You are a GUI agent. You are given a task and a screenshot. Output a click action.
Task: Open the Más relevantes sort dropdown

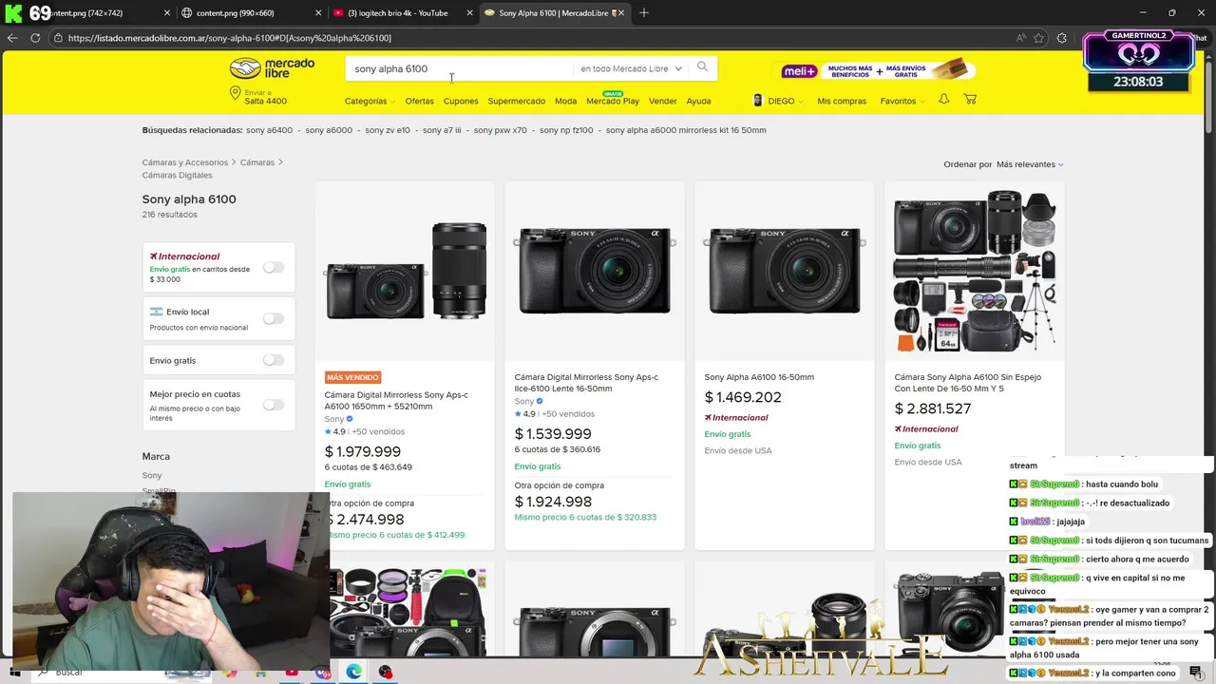(1030, 164)
